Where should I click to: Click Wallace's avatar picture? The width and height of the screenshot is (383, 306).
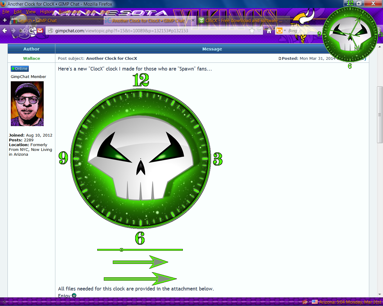[27, 104]
